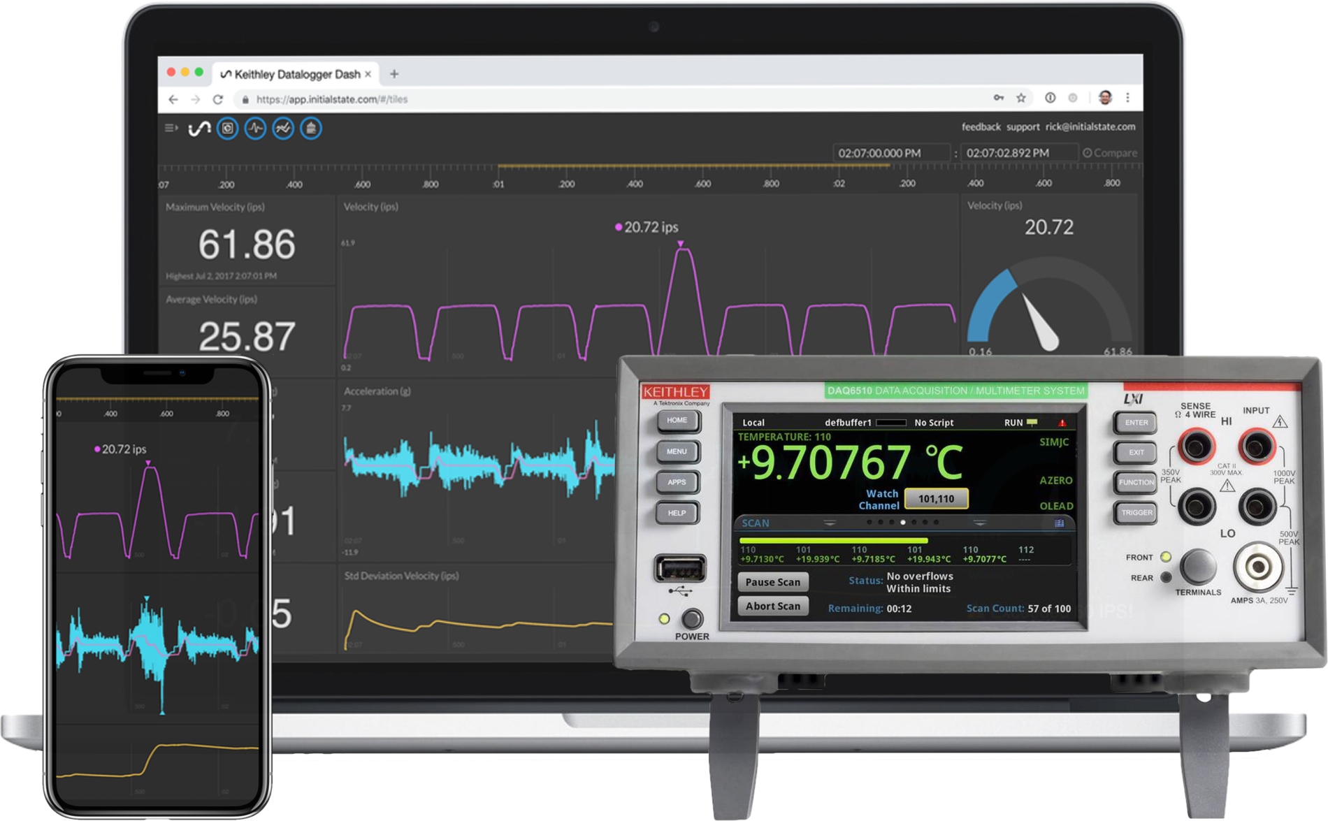
Task: Click the key icon in address bar
Action: click(x=999, y=99)
